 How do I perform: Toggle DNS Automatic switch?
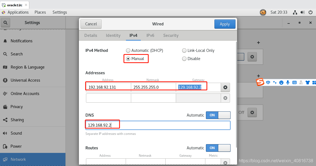218,115
